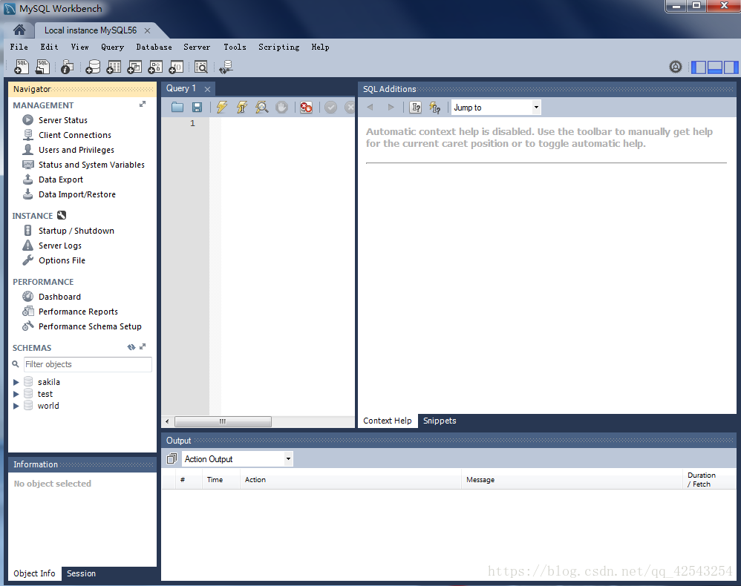Expand the world schema
This screenshot has width=741, height=586.
click(x=16, y=406)
